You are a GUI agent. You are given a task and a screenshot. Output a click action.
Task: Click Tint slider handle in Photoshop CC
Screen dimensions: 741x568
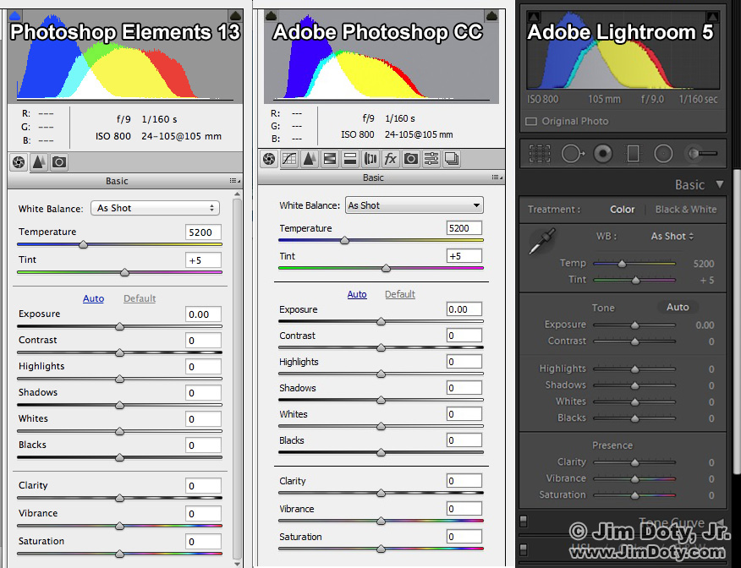tap(386, 268)
